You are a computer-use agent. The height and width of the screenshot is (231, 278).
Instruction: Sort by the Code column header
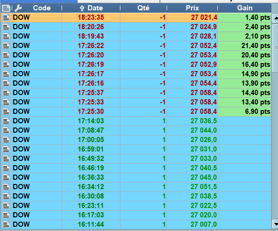[x=42, y=8]
